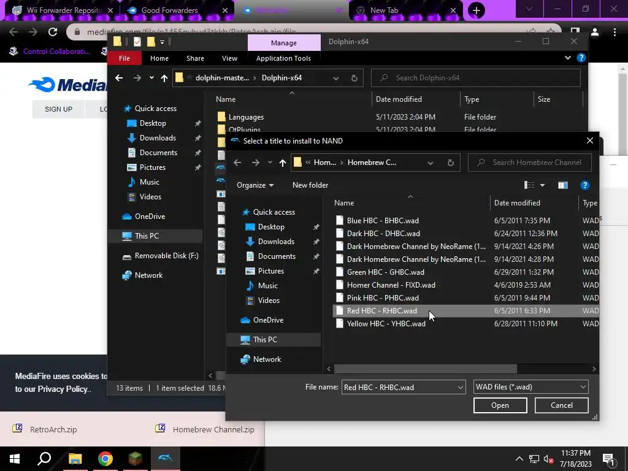
Task: Open the Red HBC - RHBC.wad file row
Action: [466, 311]
